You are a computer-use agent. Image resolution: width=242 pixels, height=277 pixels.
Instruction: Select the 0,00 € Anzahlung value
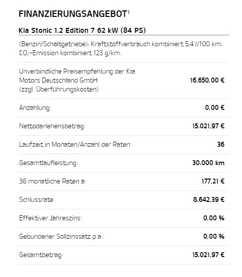click(x=215, y=107)
